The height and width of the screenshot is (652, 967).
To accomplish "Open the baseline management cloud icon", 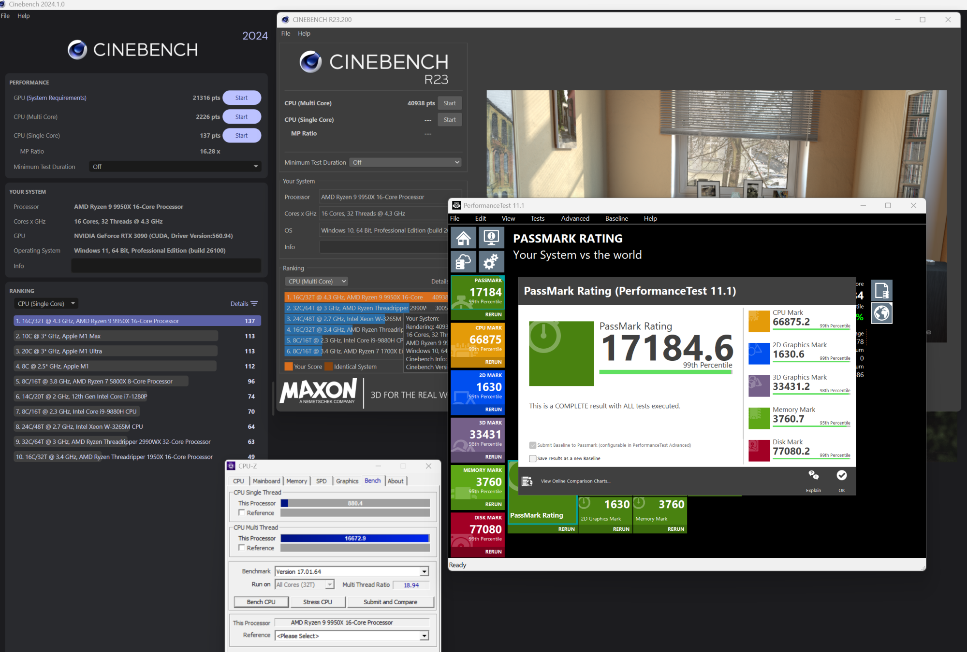I will tap(464, 262).
